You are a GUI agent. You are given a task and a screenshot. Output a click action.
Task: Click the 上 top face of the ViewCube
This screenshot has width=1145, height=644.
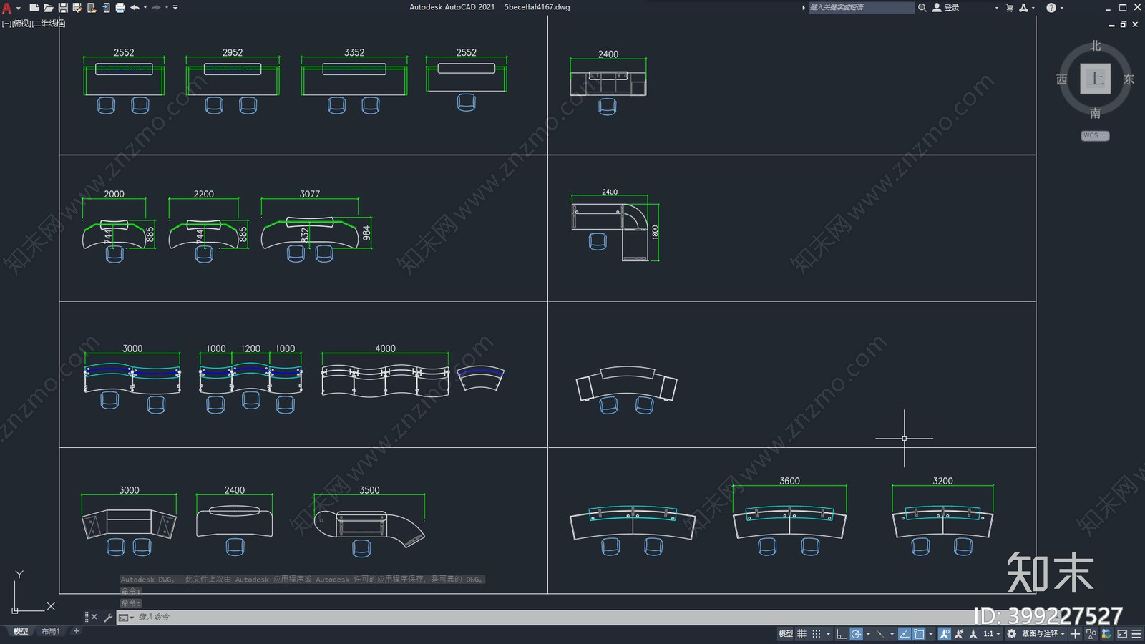coord(1095,79)
